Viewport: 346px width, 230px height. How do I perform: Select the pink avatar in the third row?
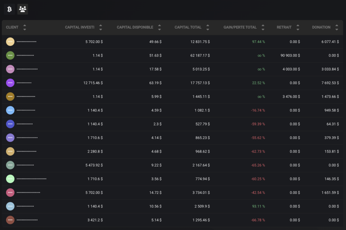point(10,69)
